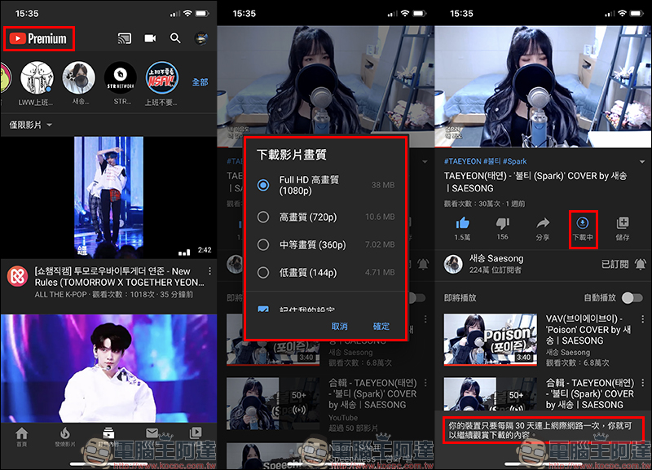Open the New Rules video title

point(119,277)
